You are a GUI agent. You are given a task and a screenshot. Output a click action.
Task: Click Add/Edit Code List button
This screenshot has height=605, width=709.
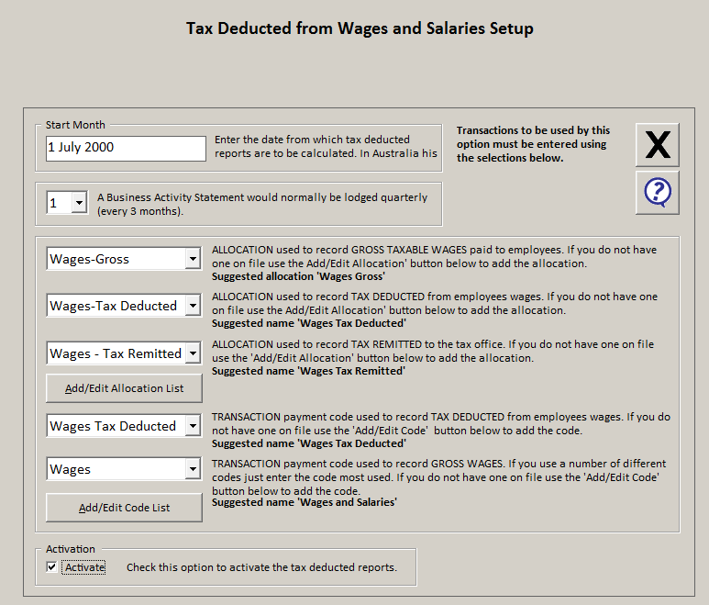tap(124, 508)
